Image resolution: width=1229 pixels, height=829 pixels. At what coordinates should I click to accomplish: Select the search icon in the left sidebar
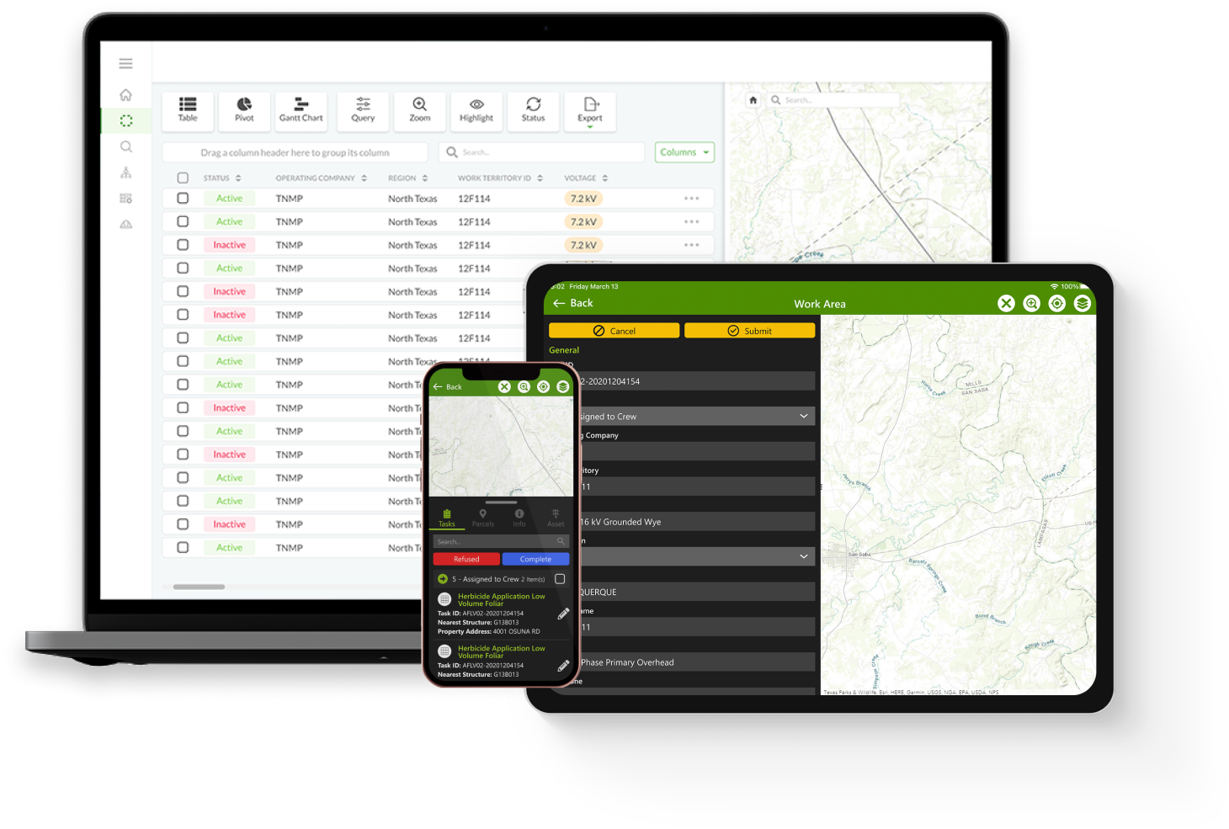[125, 146]
